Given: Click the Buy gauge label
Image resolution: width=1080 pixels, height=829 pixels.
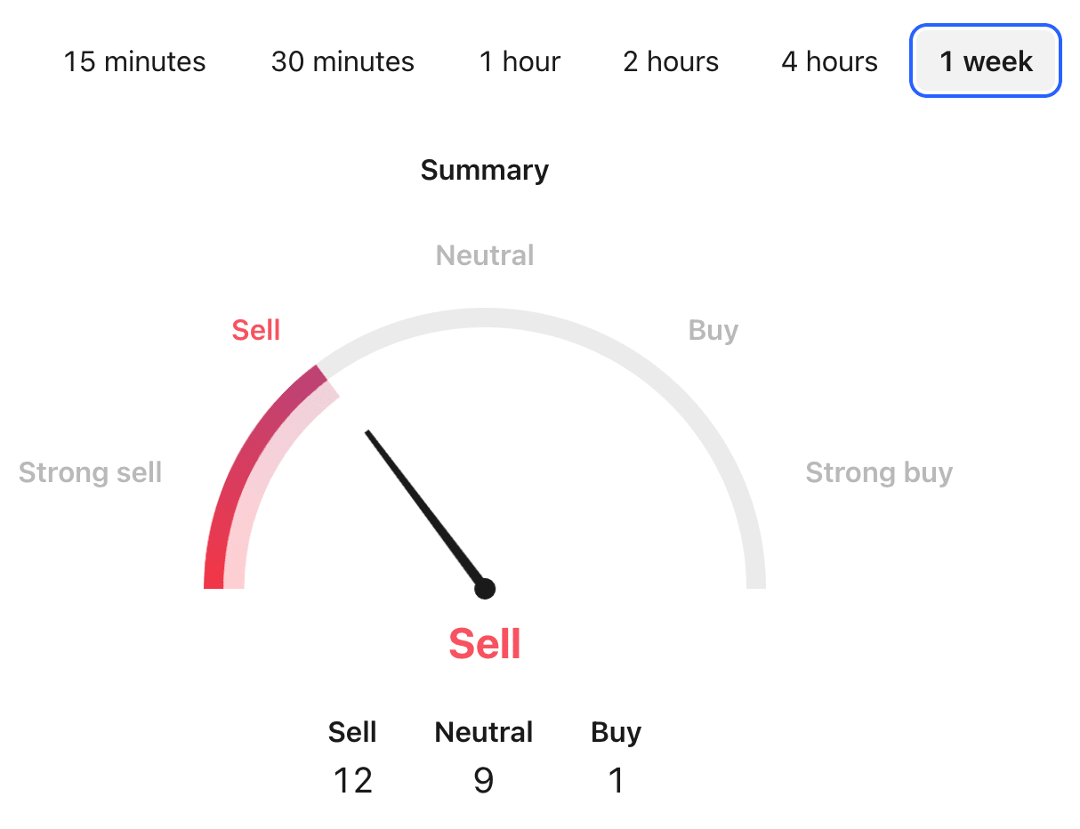Looking at the screenshot, I should 713,330.
